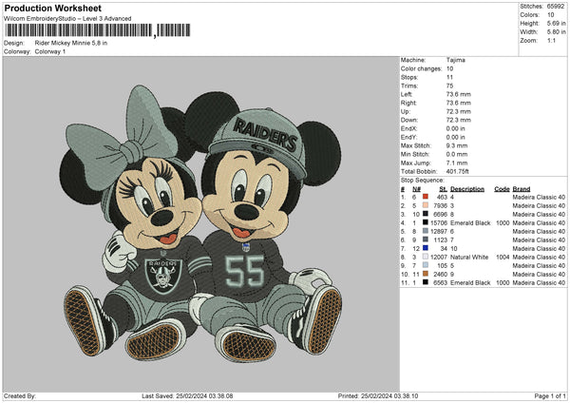Click 'Wilcom EmbroideryStudio – Level 3 Advanced' text
Screen dimensions: 570x403
(67, 19)
